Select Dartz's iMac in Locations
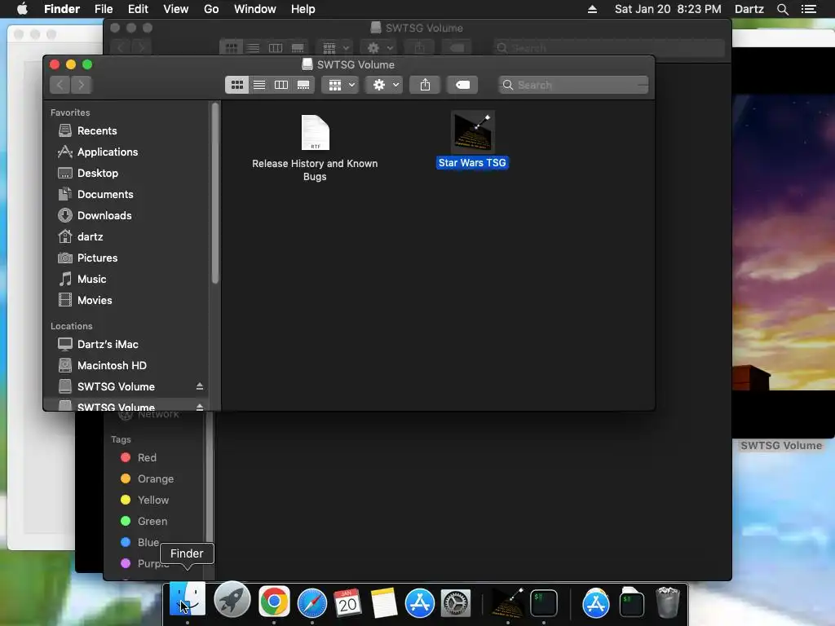This screenshot has width=835, height=626. pyautogui.click(x=108, y=345)
